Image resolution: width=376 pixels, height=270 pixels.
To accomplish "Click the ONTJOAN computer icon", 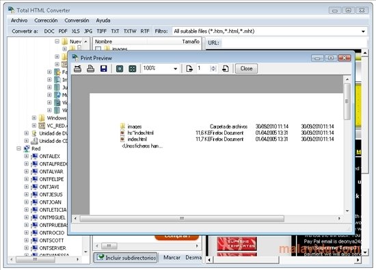I will (34, 202).
